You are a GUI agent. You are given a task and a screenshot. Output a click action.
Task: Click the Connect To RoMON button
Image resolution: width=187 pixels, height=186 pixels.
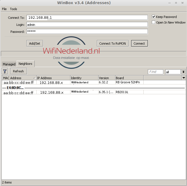click(x=113, y=43)
